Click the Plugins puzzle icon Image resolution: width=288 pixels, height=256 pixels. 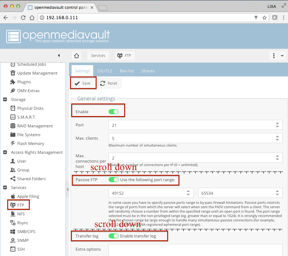tap(13, 82)
